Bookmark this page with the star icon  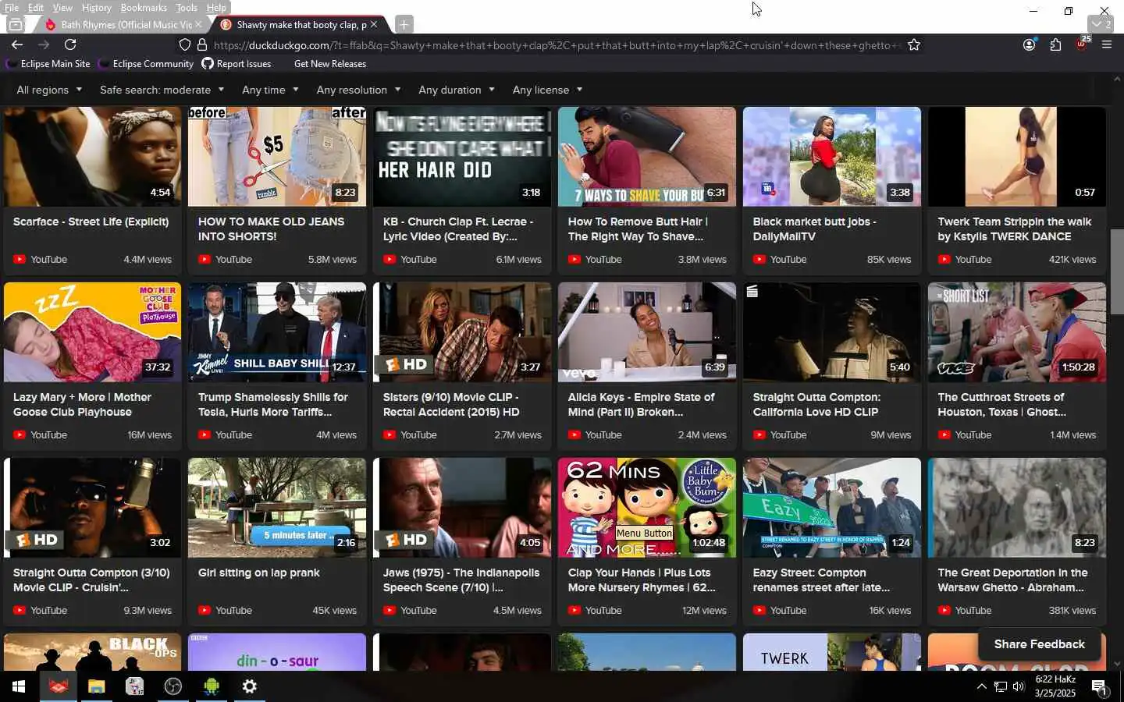(914, 45)
